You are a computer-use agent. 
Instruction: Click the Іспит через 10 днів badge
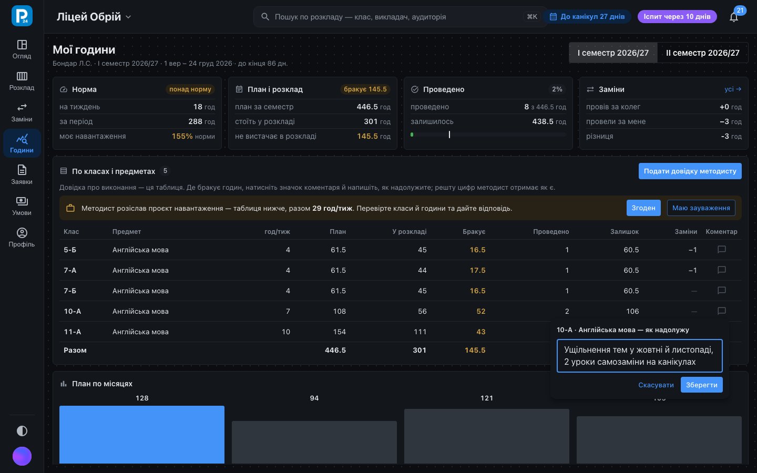click(677, 17)
